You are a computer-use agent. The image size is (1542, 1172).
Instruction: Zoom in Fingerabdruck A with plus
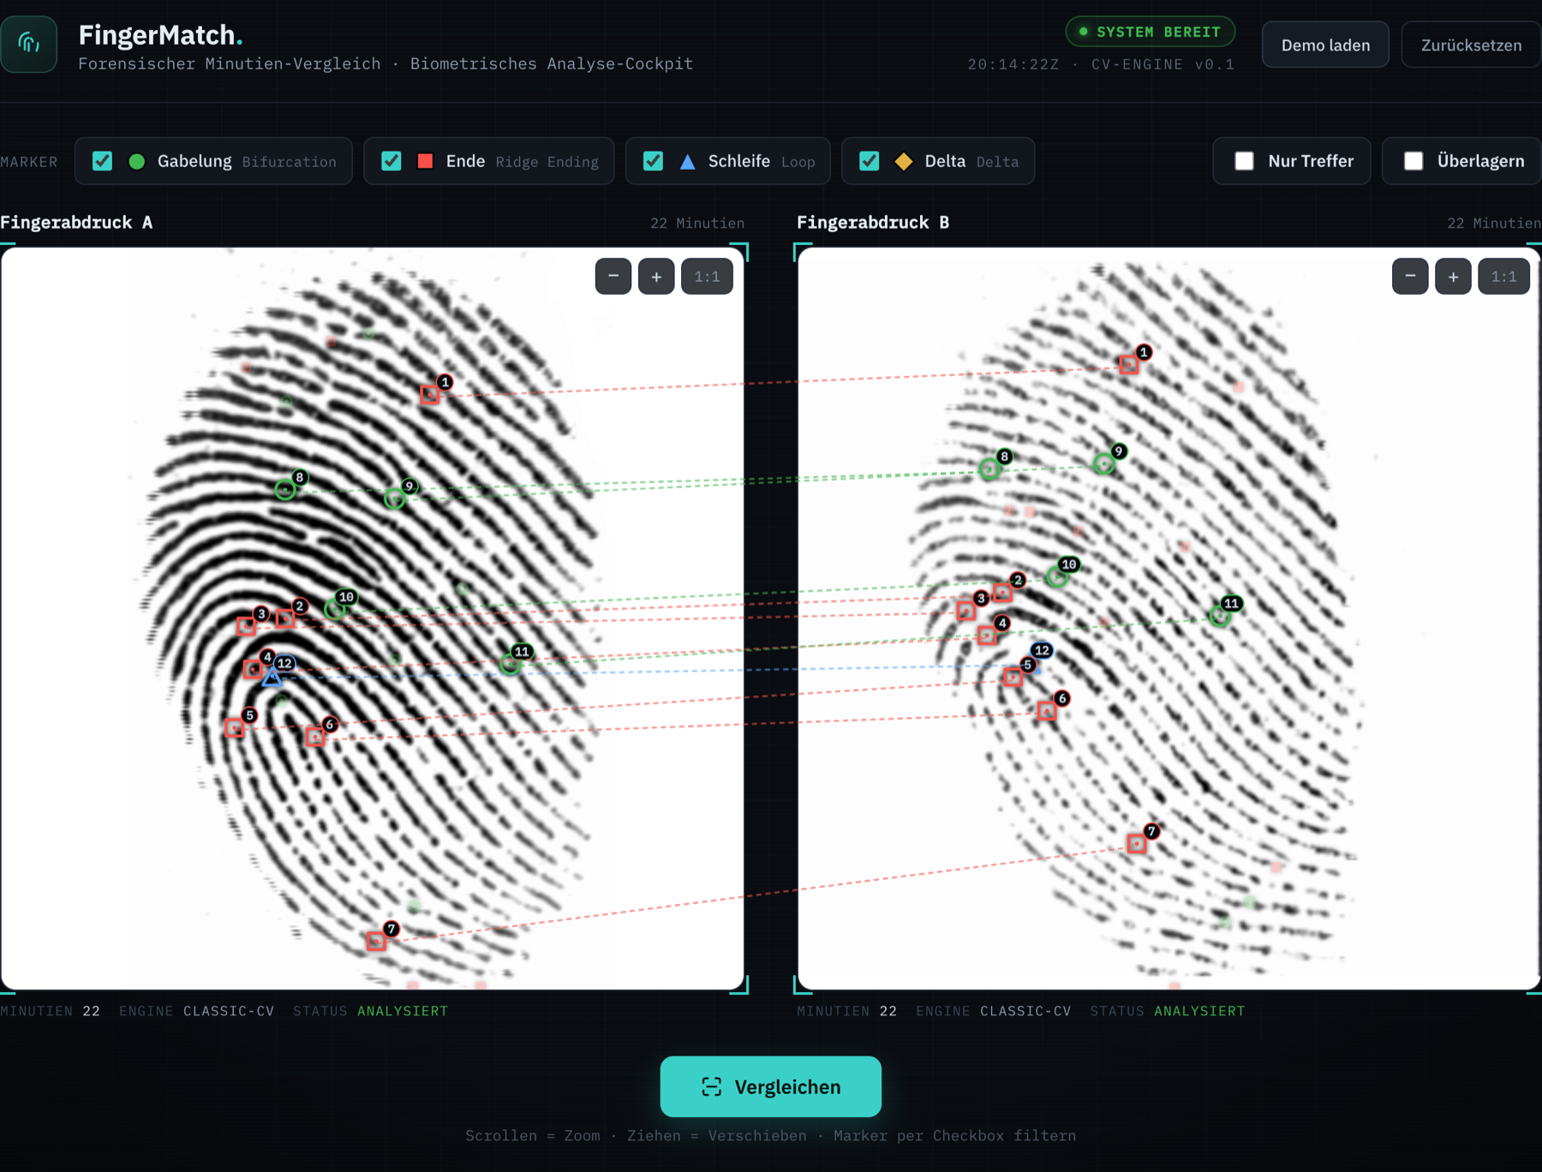[656, 277]
